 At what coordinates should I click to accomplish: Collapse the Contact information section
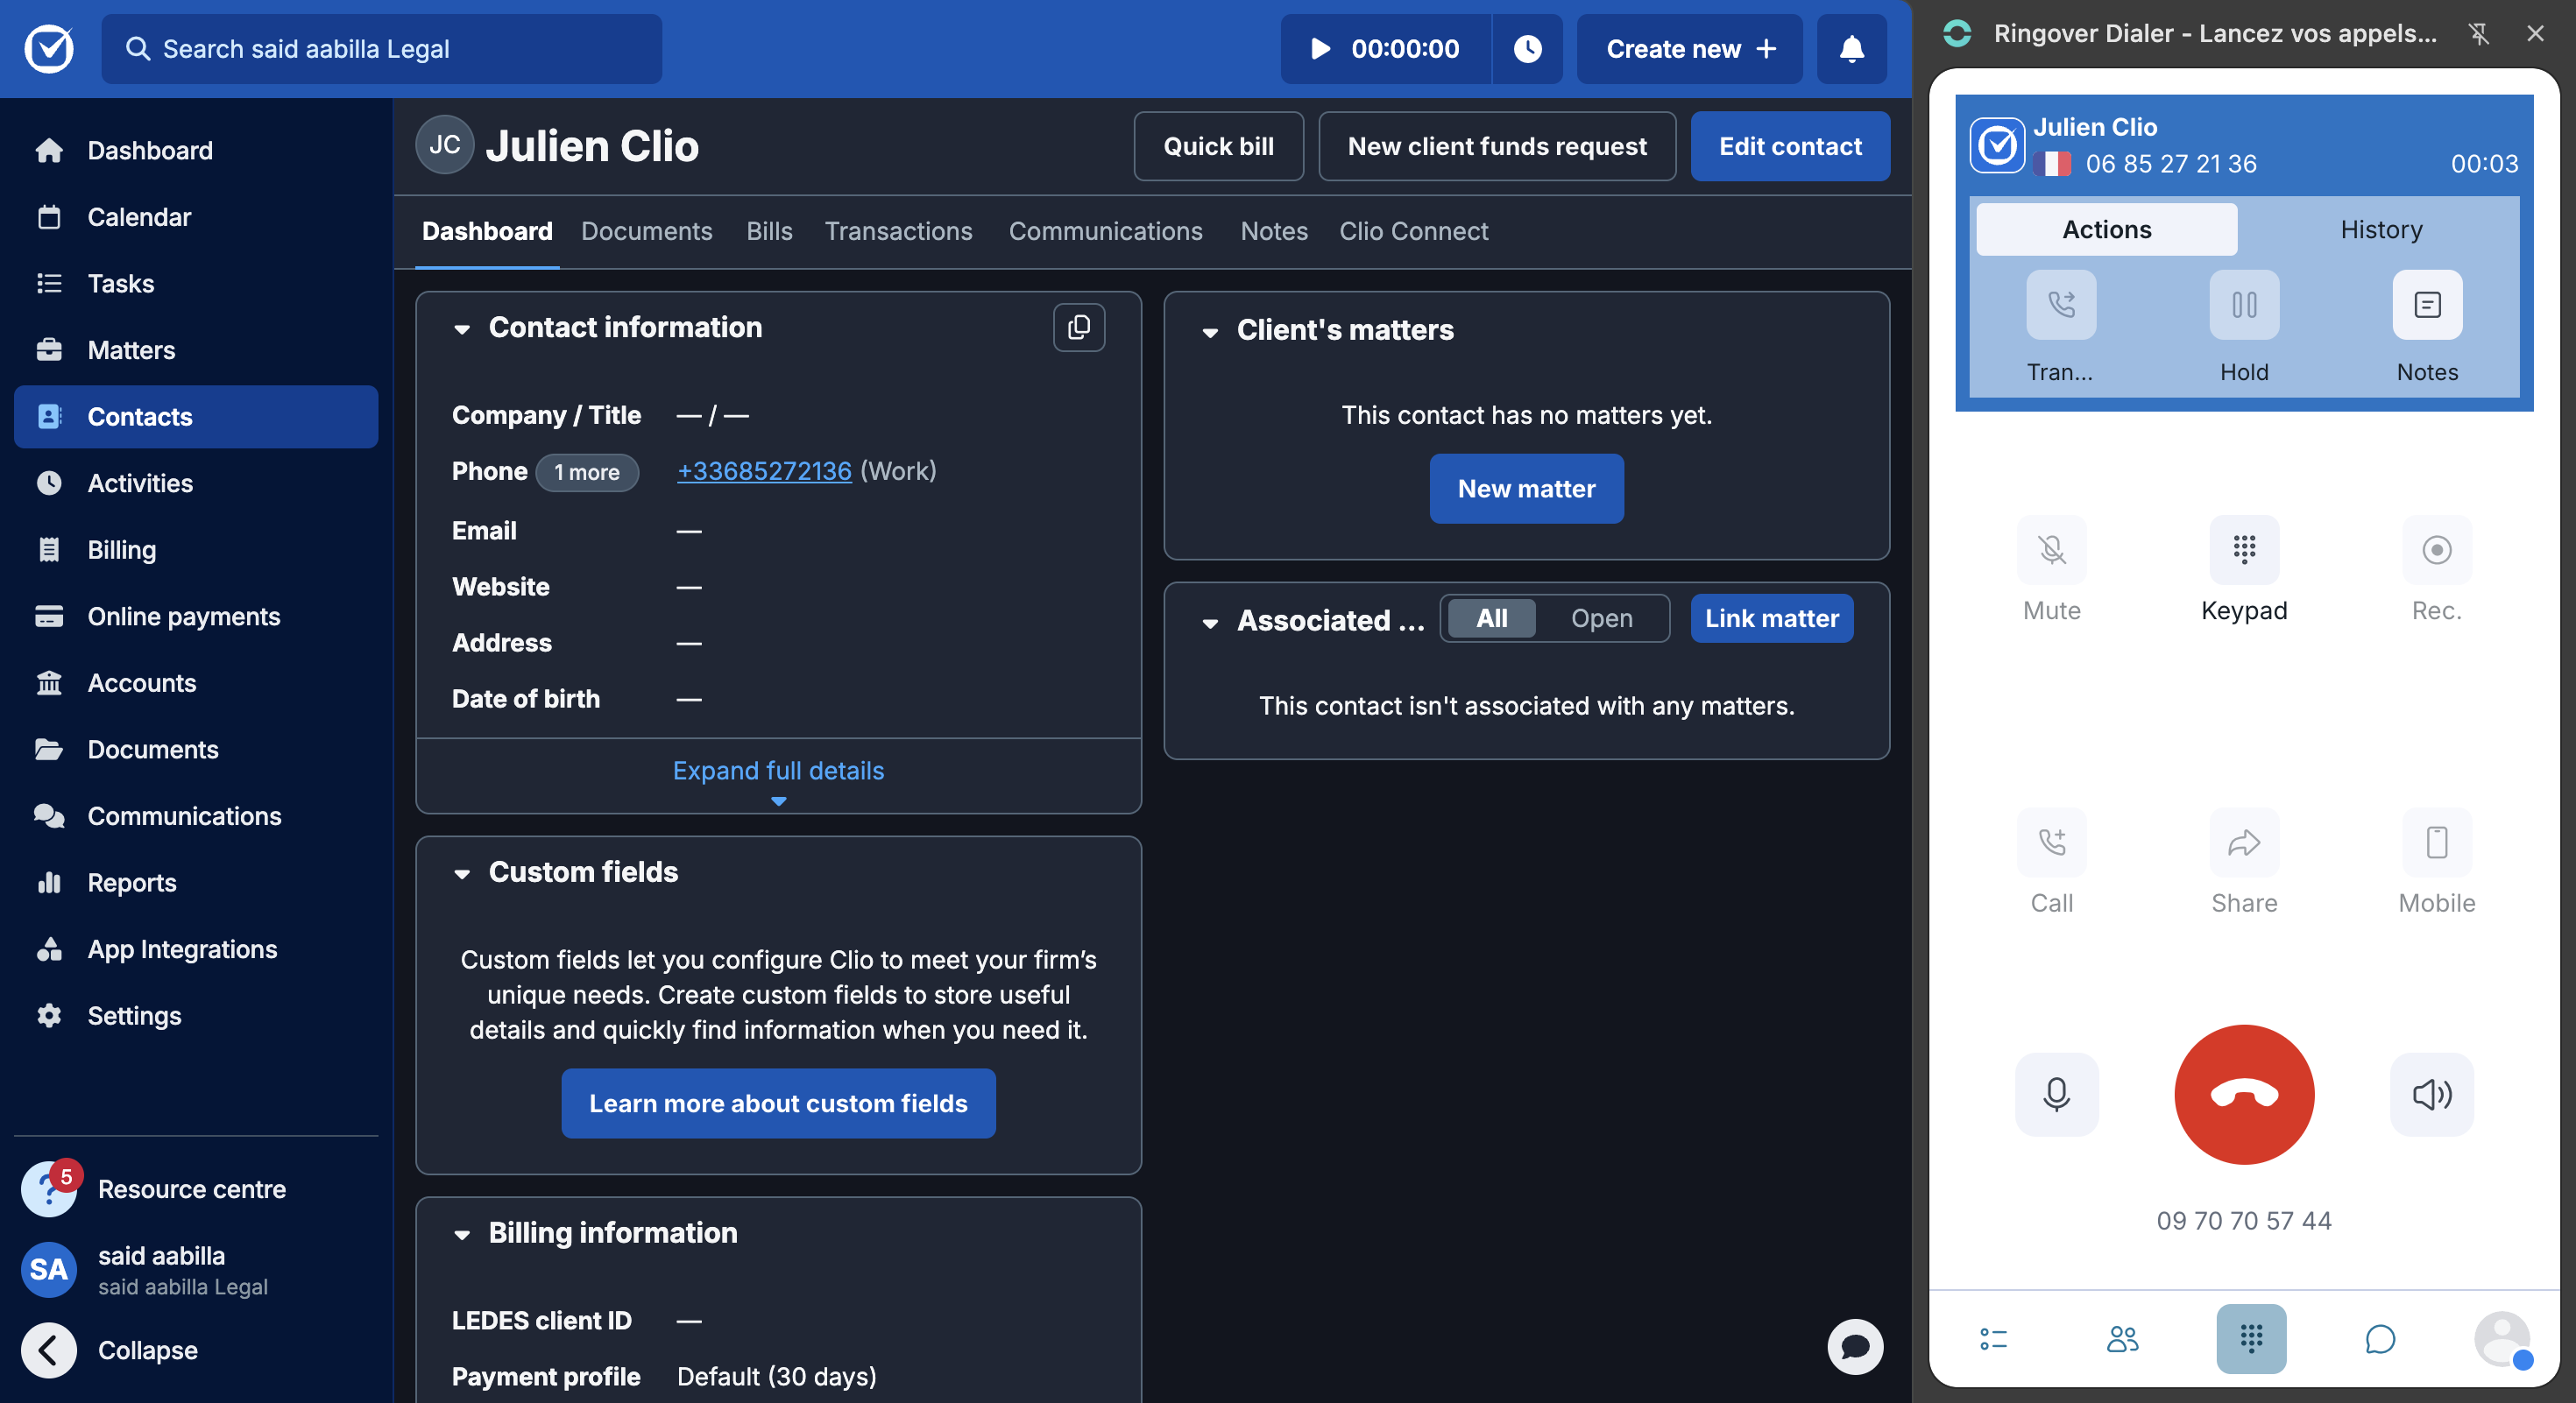[462, 328]
